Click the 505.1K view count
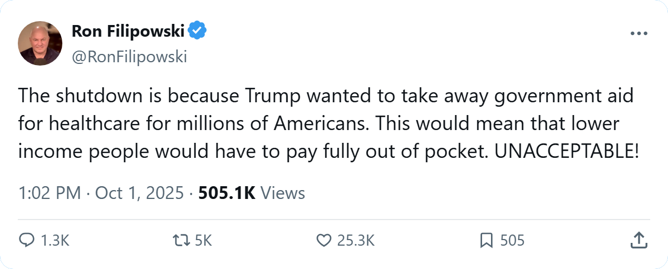This screenshot has width=668, height=269. click(227, 193)
